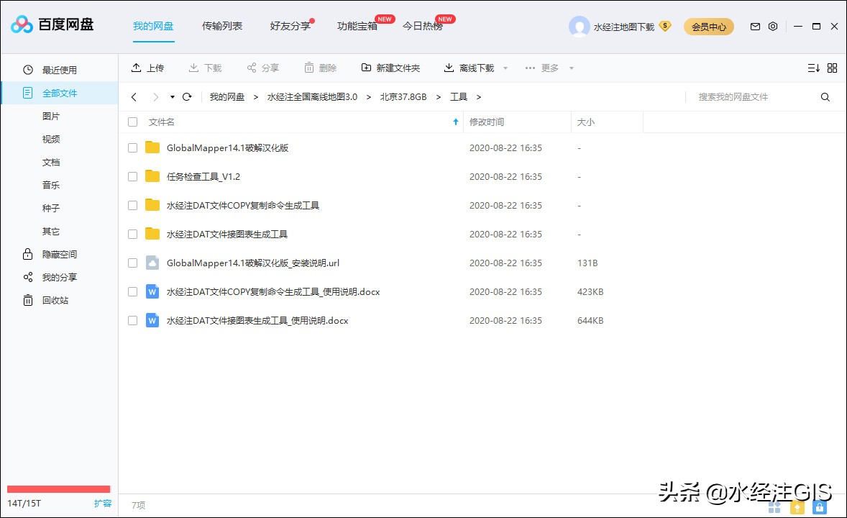
Task: Switch to the 传输列表 tab
Action: [222, 25]
